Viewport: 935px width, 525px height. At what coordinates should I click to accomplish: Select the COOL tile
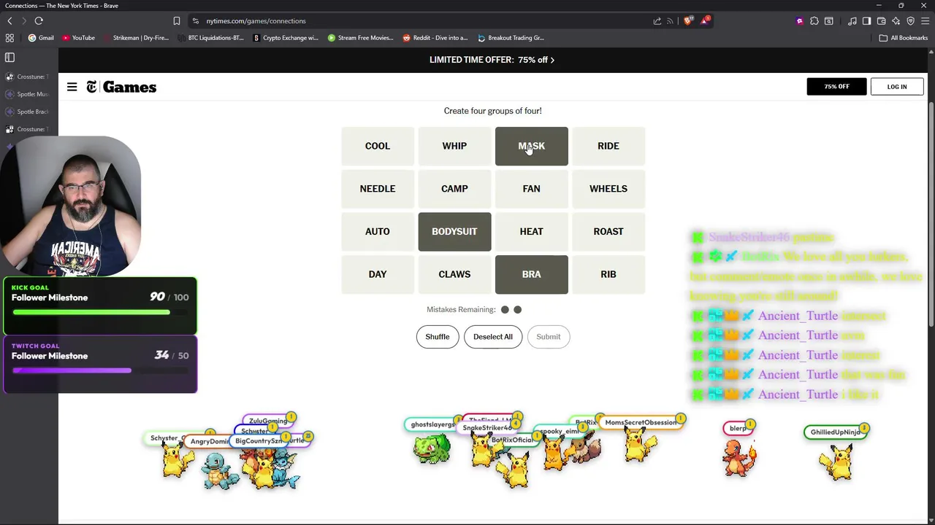click(x=378, y=146)
